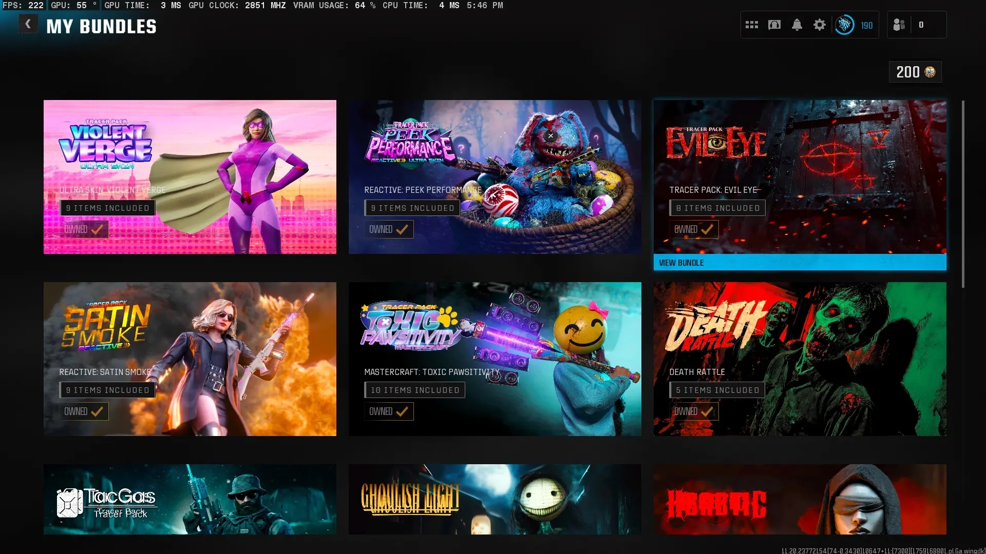Click the Satin Smoke owned checkmark
Screen dimensions: 986x554
point(97,411)
